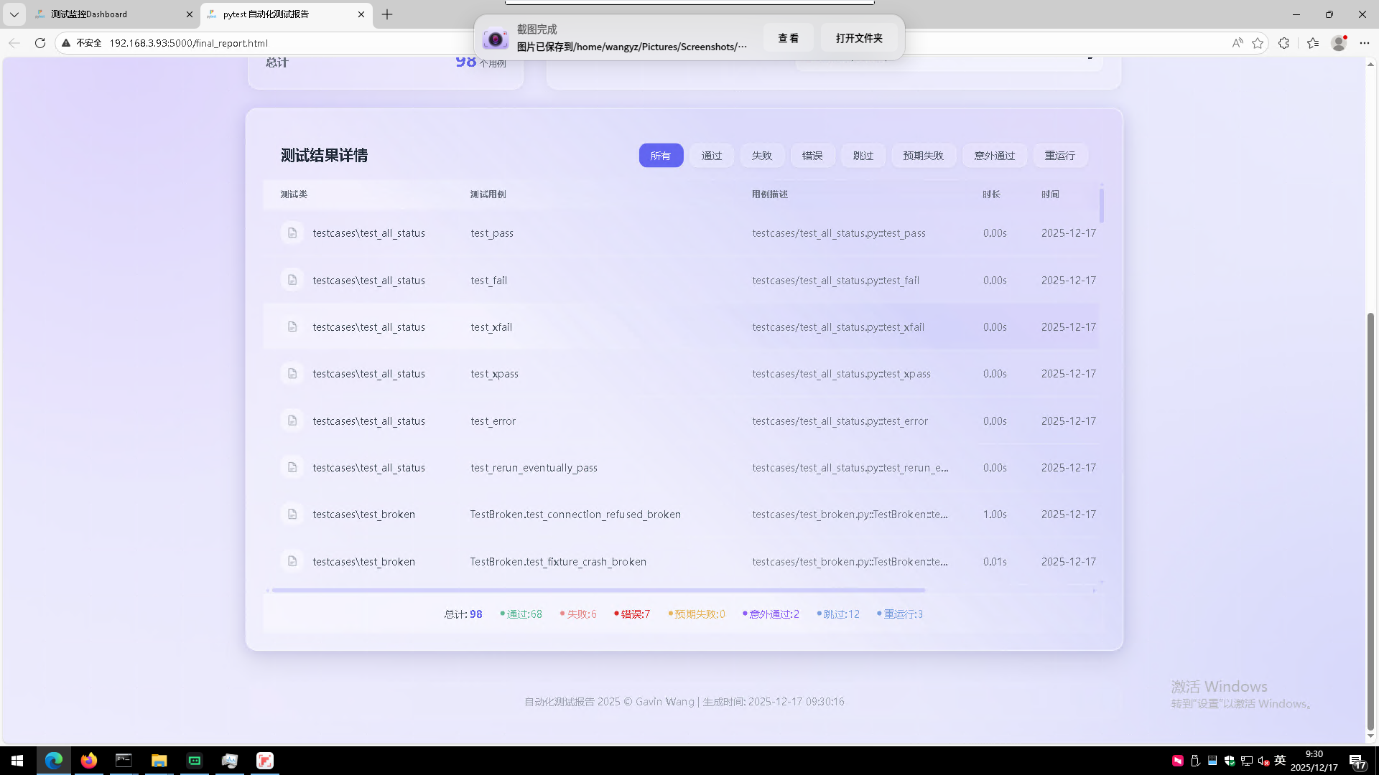
Task: Open the favorites list icon in the toolbar
Action: pyautogui.click(x=1313, y=43)
